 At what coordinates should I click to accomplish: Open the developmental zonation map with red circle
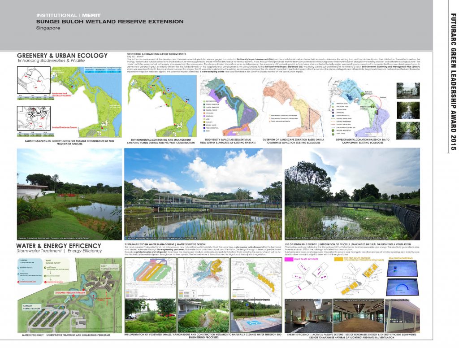click(x=359, y=106)
